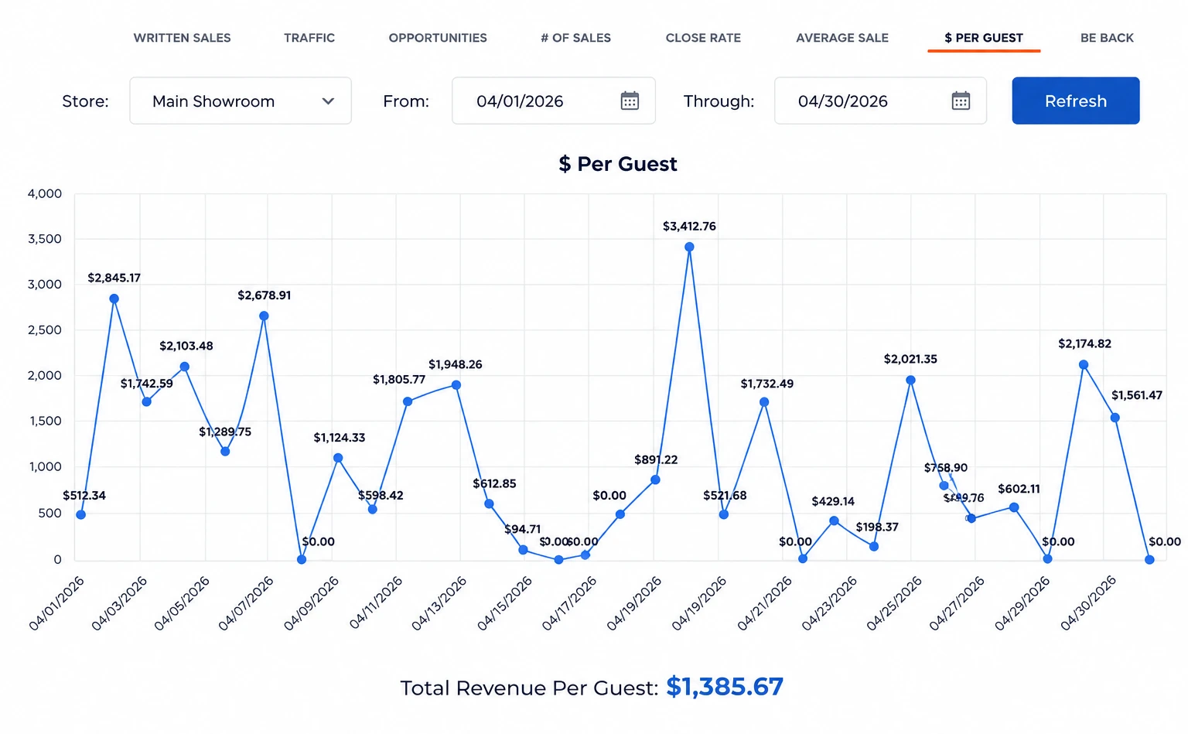Click the 04/15/2026 x-axis label
The width and height of the screenshot is (1188, 734).
click(504, 604)
